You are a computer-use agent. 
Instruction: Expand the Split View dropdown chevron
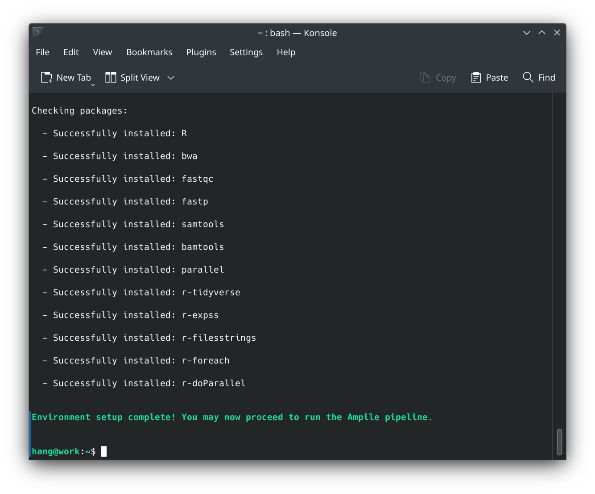[x=171, y=78]
